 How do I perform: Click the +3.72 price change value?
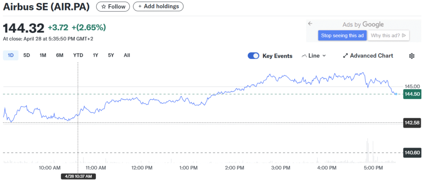58,27
